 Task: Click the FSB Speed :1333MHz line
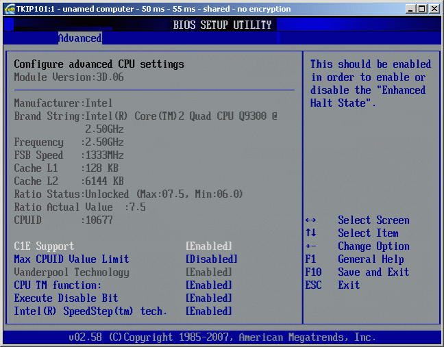click(x=69, y=155)
